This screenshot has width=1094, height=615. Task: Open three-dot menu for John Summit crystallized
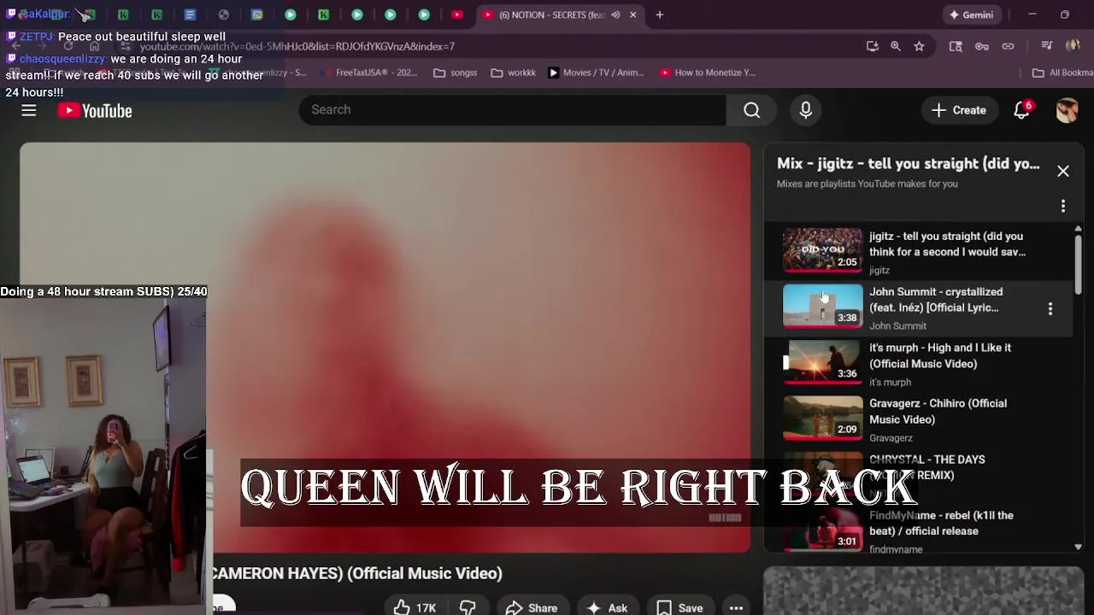click(x=1050, y=308)
